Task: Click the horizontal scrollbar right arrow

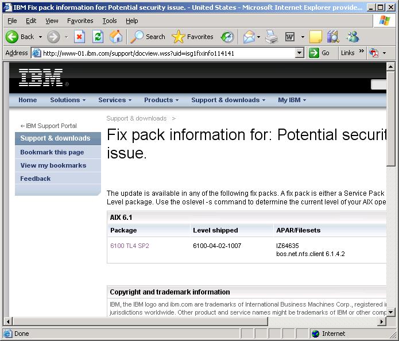Action: tap(381, 321)
